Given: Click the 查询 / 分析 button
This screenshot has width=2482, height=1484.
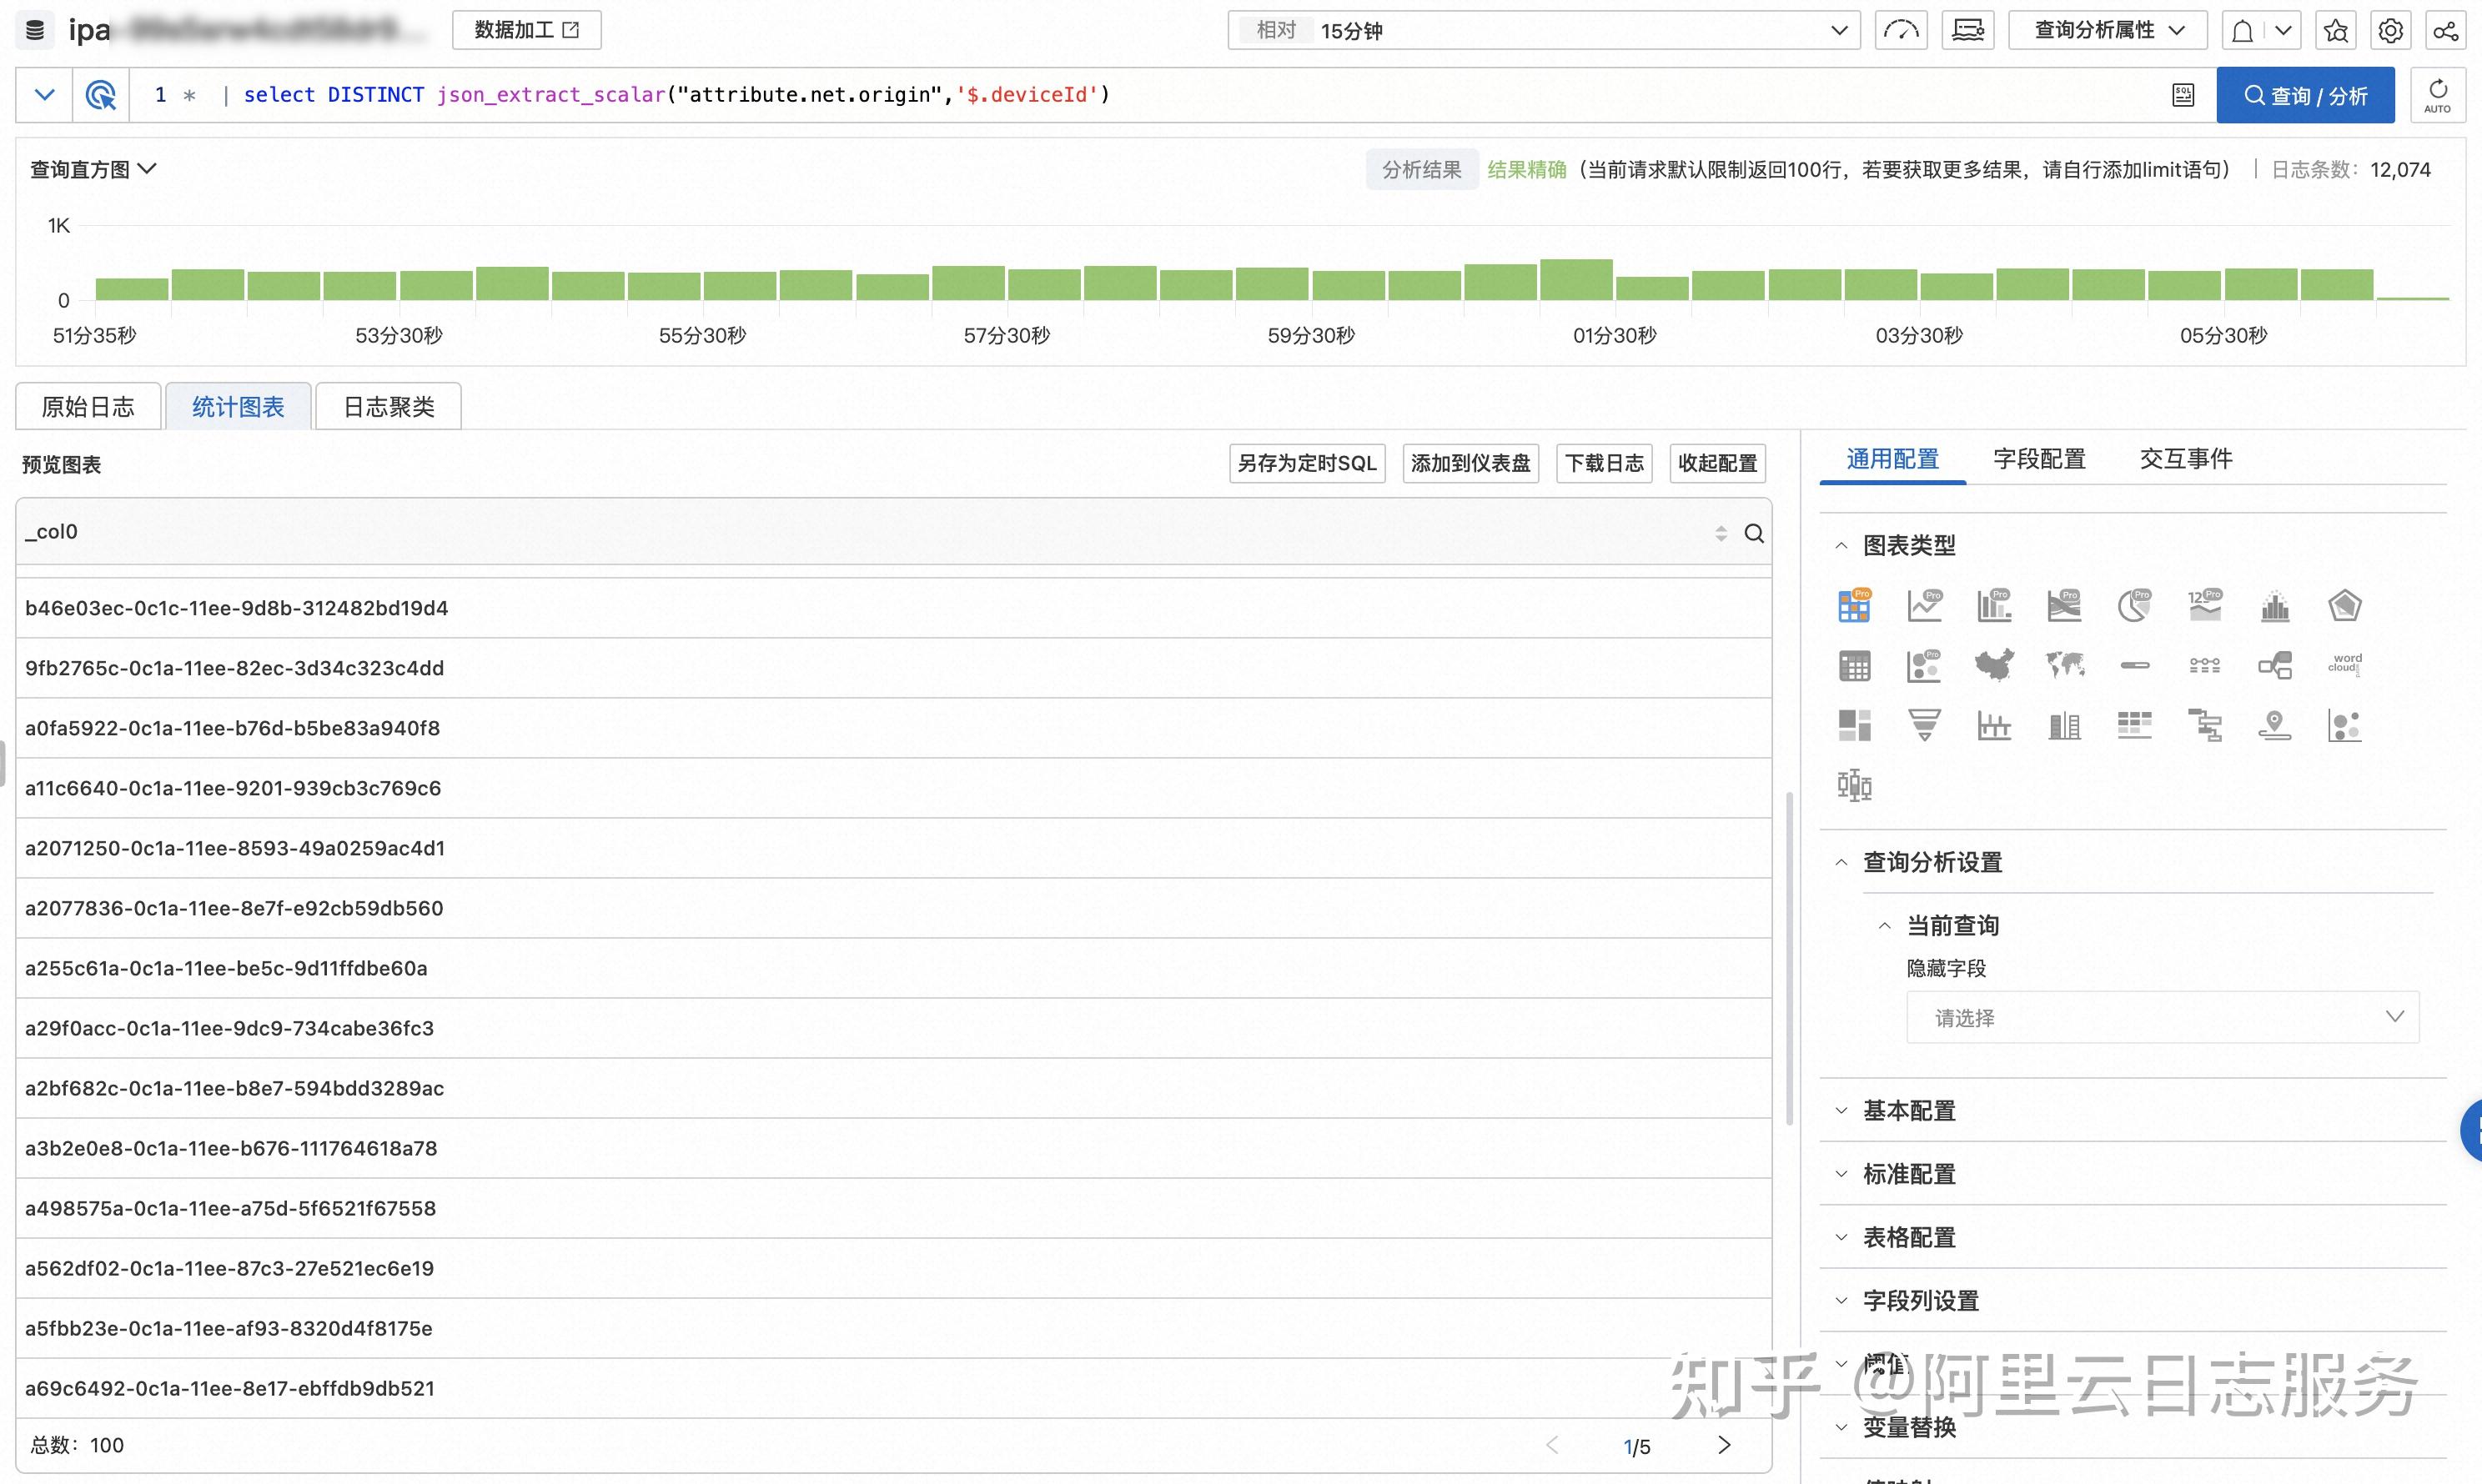Looking at the screenshot, I should coord(2305,95).
